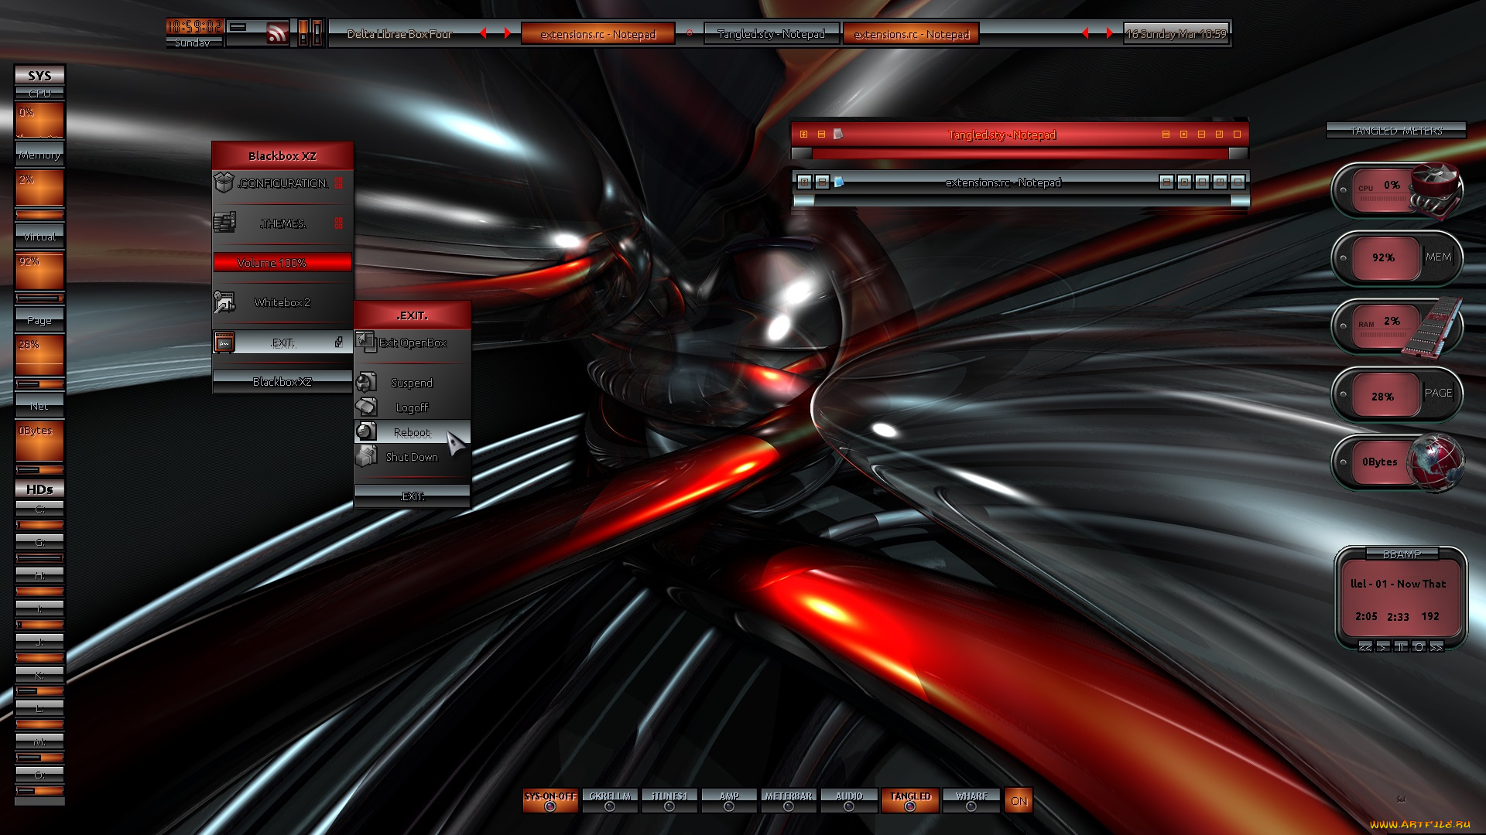Click right arrow next to workspace name

pyautogui.click(x=508, y=33)
